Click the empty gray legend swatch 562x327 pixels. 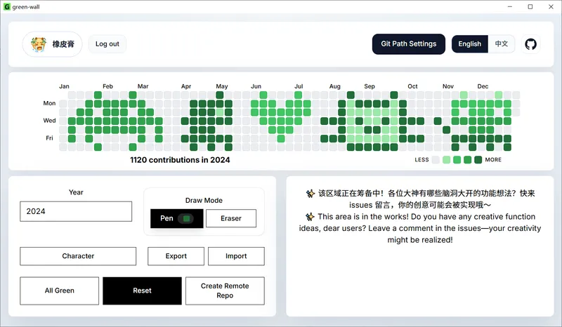click(x=436, y=160)
